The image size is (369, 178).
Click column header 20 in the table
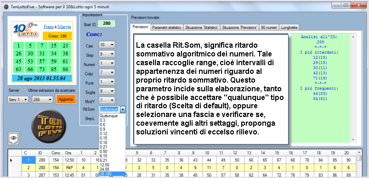[x=349, y=153]
